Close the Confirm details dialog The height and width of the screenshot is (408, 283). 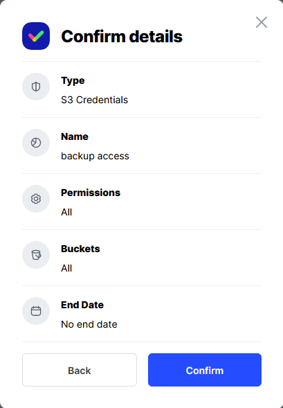pos(262,22)
